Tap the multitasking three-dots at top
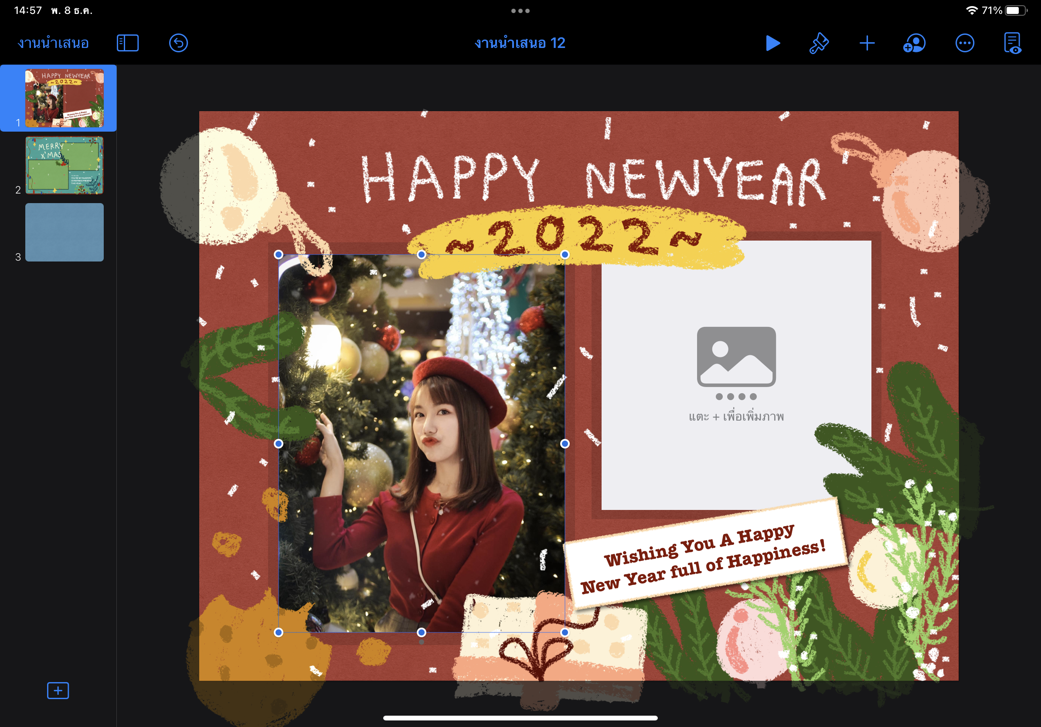The width and height of the screenshot is (1041, 727). point(520,11)
